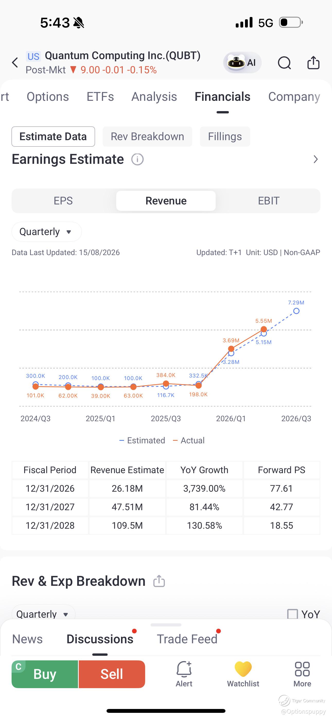Switch estimate toggle to EPS
This screenshot has height=719, width=332.
click(63, 201)
